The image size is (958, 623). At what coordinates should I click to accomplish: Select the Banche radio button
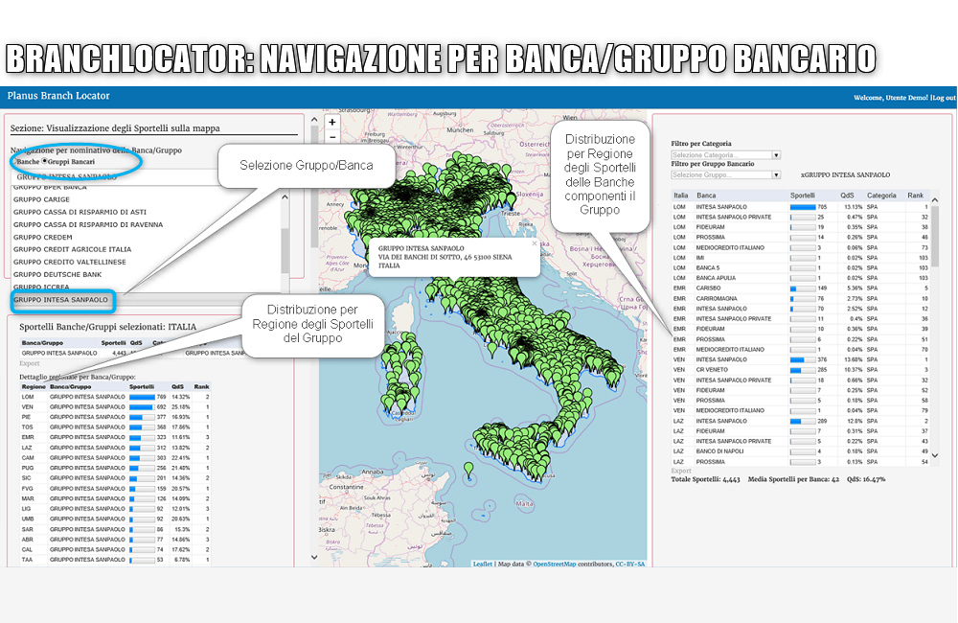tap(13, 161)
